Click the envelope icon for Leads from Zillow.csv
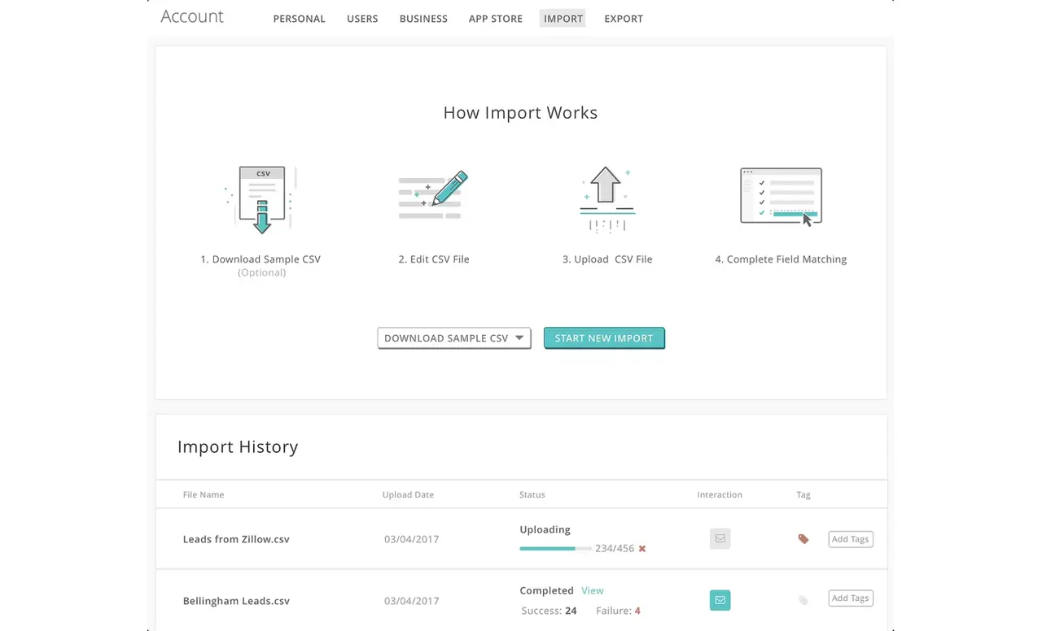 tap(720, 538)
